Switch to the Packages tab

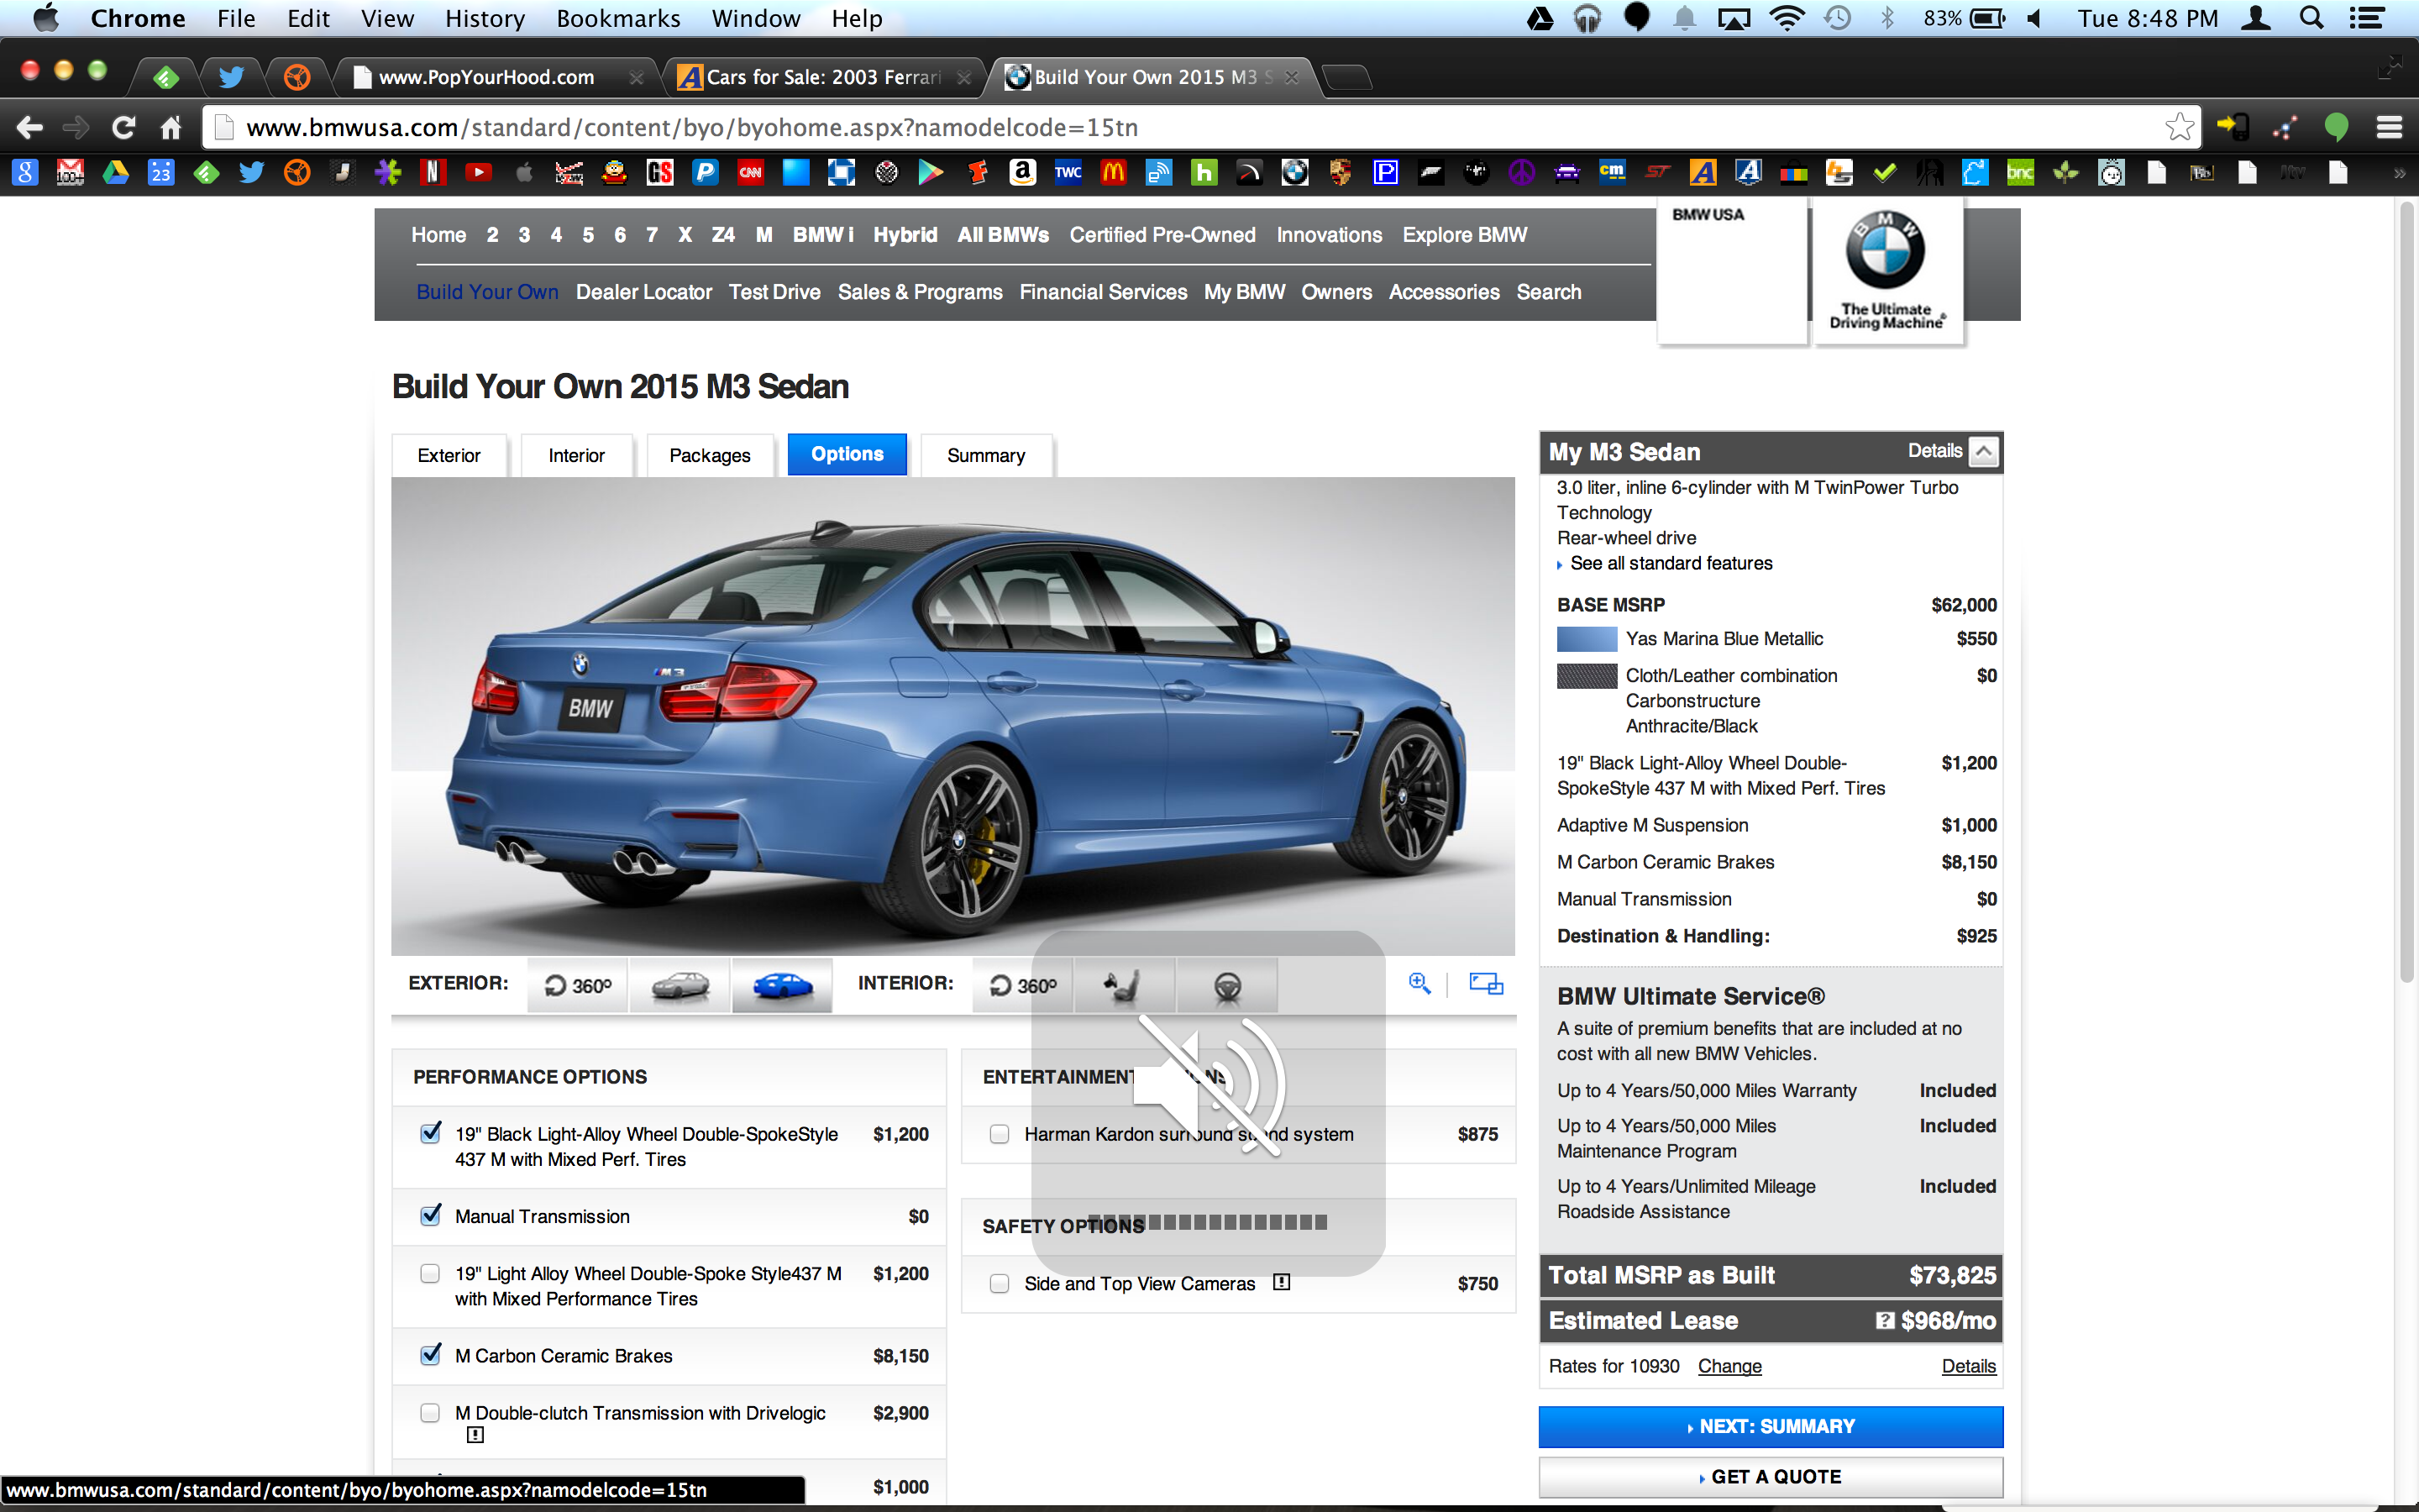[x=710, y=455]
